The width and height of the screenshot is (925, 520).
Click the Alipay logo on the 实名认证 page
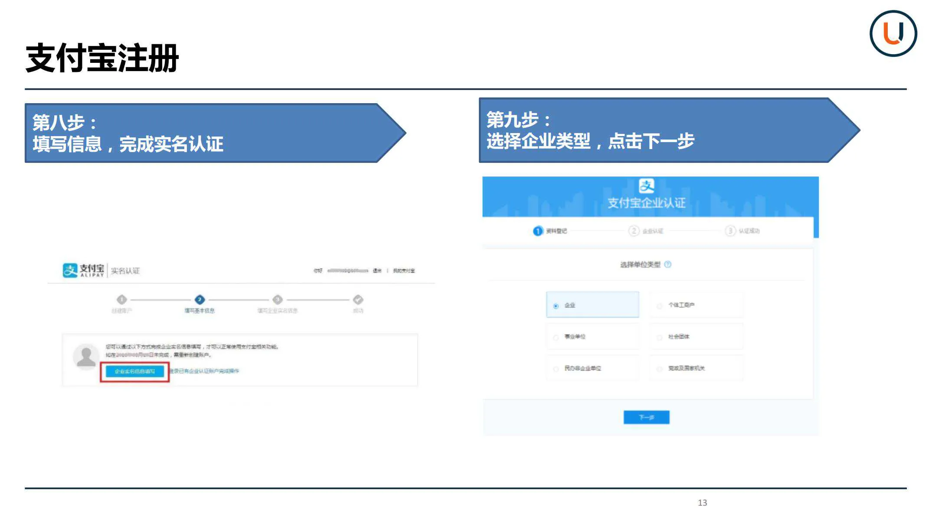[81, 270]
